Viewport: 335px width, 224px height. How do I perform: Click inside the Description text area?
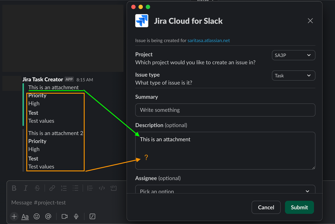tap(225, 150)
